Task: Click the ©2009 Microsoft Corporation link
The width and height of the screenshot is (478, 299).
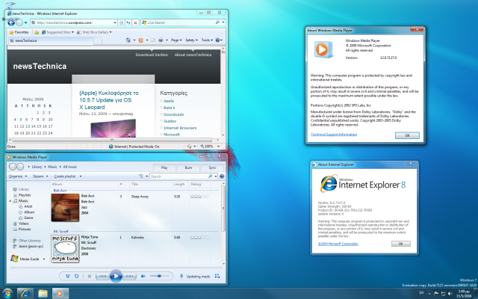Action: pos(338,244)
